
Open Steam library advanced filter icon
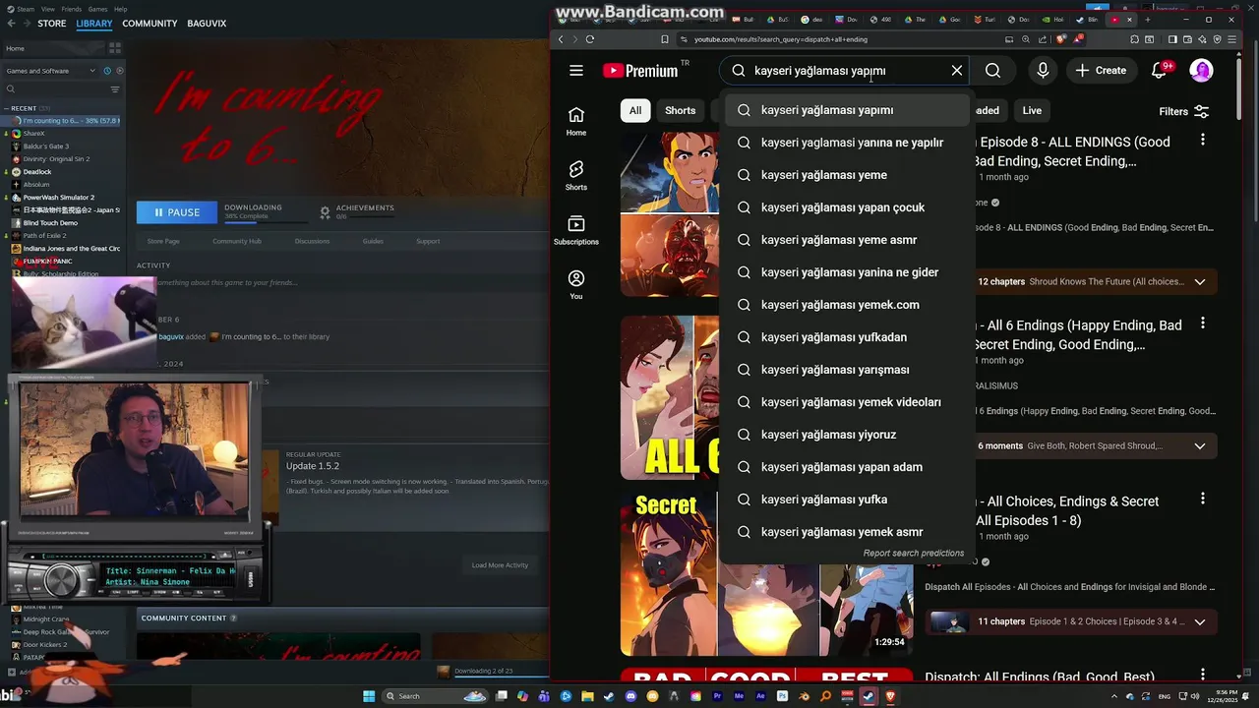pos(115,89)
